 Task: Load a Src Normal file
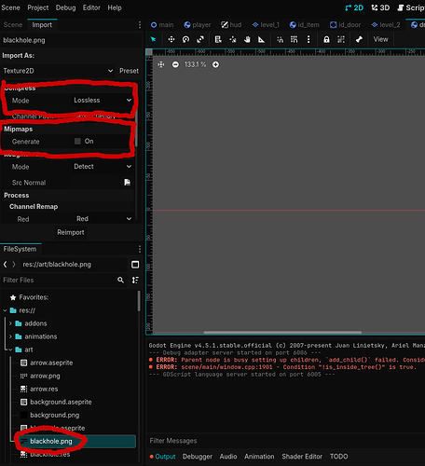pos(127,183)
